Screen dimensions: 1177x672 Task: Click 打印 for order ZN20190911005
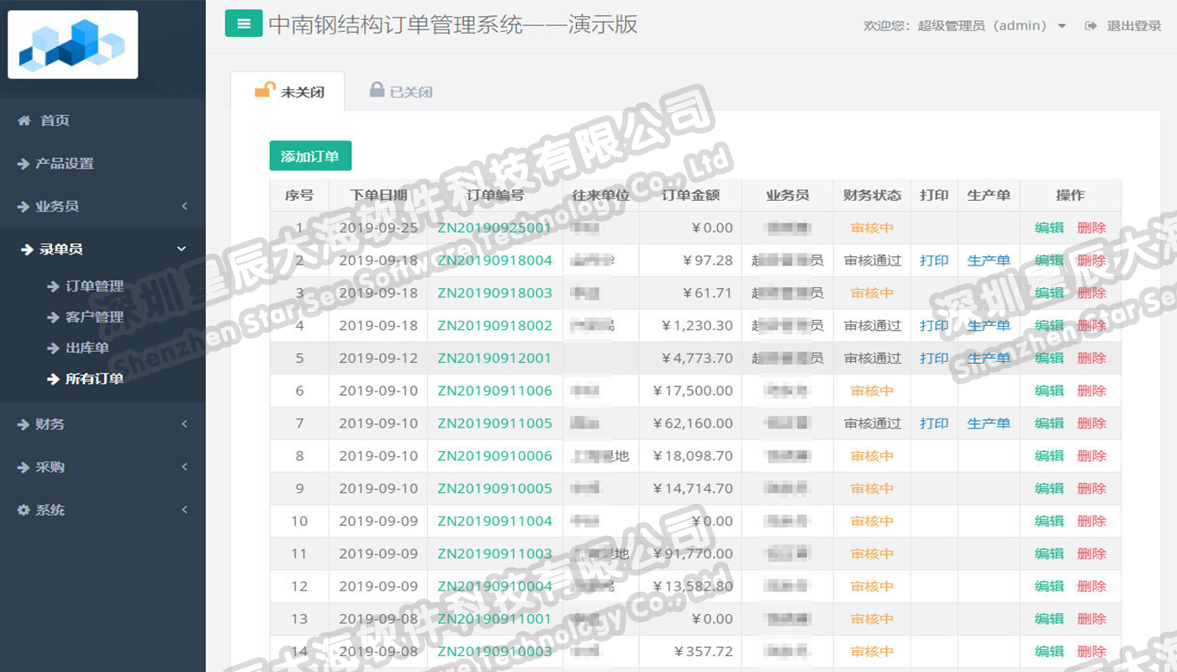pos(934,423)
